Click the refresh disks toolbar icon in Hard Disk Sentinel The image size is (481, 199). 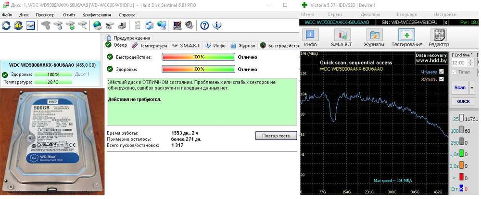6,25
